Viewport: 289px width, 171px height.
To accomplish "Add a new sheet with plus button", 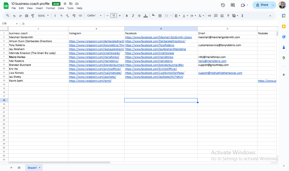I will (11, 168).
